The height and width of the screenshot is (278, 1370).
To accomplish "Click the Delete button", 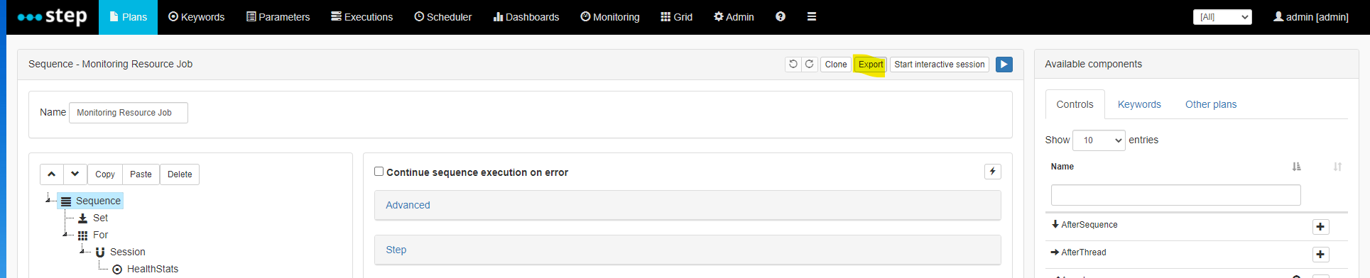I will point(180,174).
